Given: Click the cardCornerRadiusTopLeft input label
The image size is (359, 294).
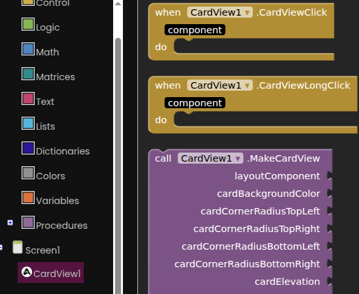Looking at the screenshot, I should click(260, 211).
